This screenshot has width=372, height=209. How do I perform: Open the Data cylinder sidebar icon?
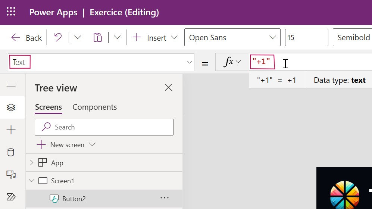coord(11,152)
